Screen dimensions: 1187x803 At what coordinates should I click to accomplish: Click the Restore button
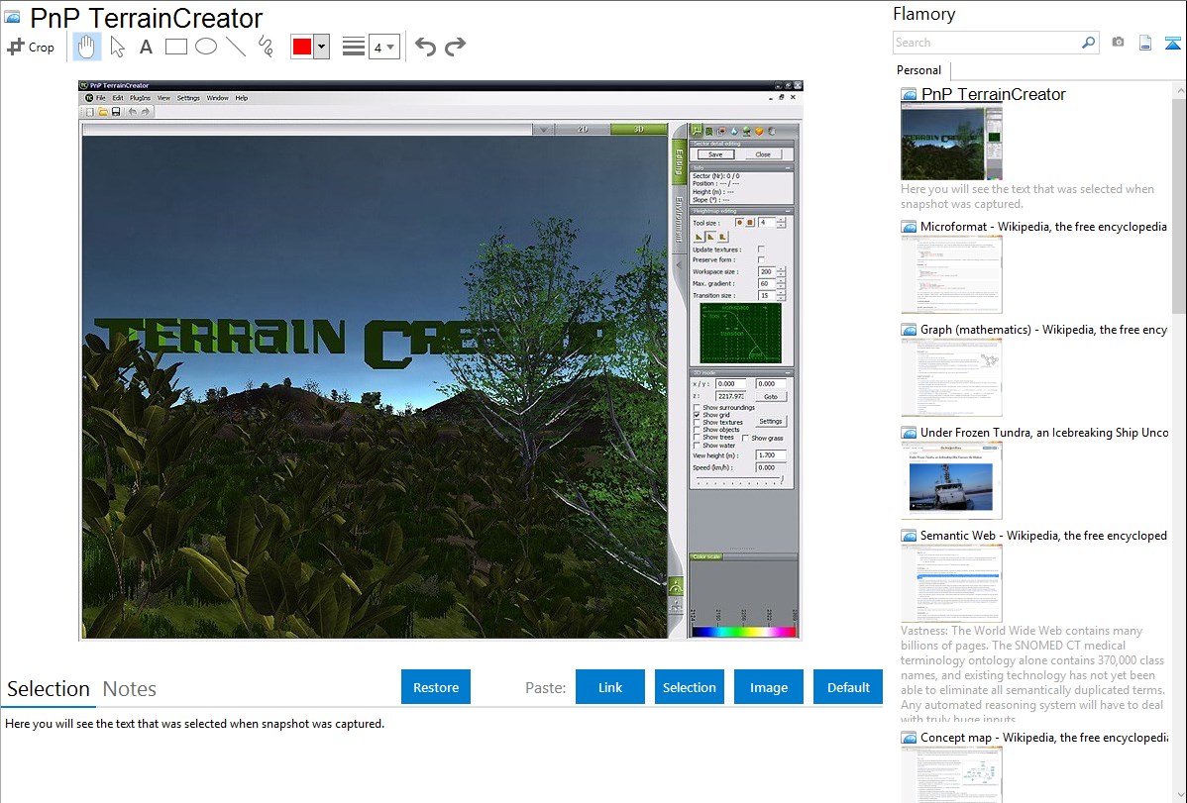point(436,687)
